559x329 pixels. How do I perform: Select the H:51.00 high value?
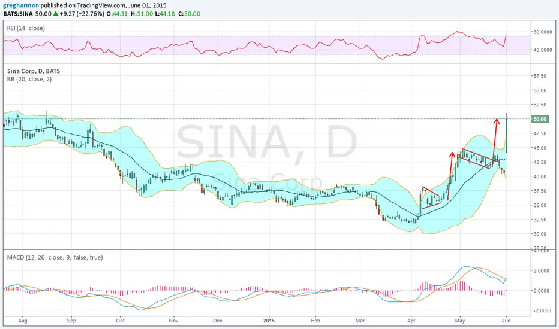pos(141,14)
